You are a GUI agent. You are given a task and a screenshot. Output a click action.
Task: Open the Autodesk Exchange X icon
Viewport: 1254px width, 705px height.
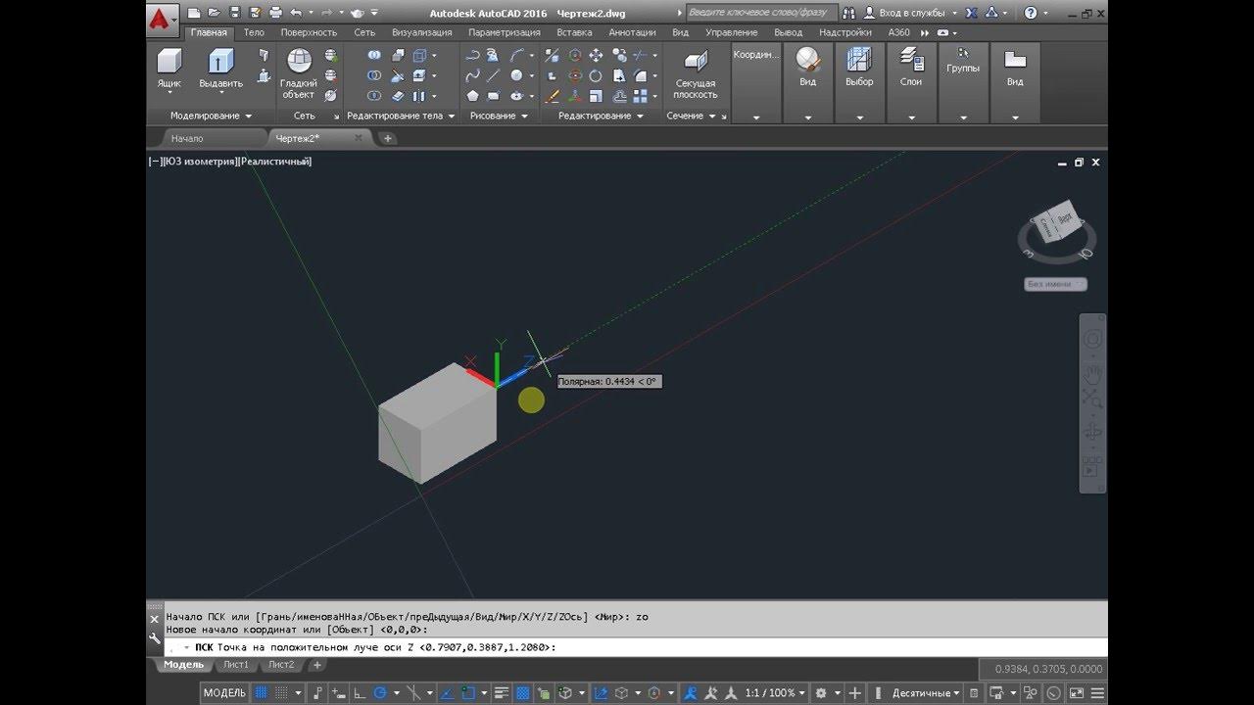click(971, 14)
